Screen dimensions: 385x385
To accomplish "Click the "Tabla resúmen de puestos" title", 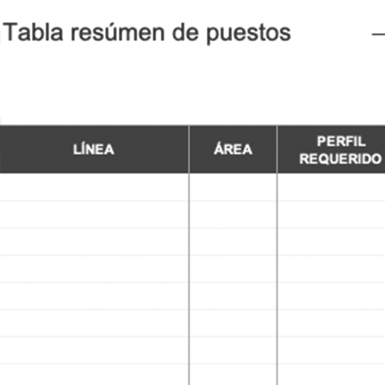I will pyautogui.click(x=147, y=34).
